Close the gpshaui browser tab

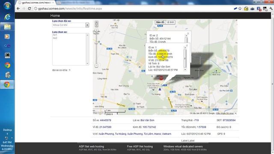[53, 3]
